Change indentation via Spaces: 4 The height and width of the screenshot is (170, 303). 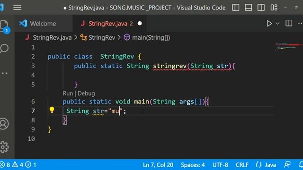point(193,165)
